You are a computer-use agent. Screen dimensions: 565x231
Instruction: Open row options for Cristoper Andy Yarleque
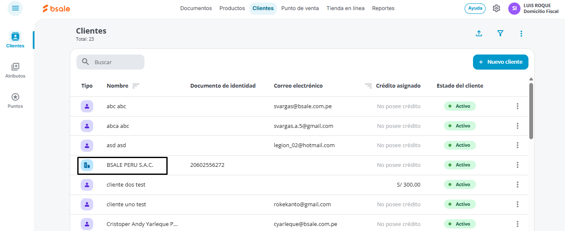[518, 224]
